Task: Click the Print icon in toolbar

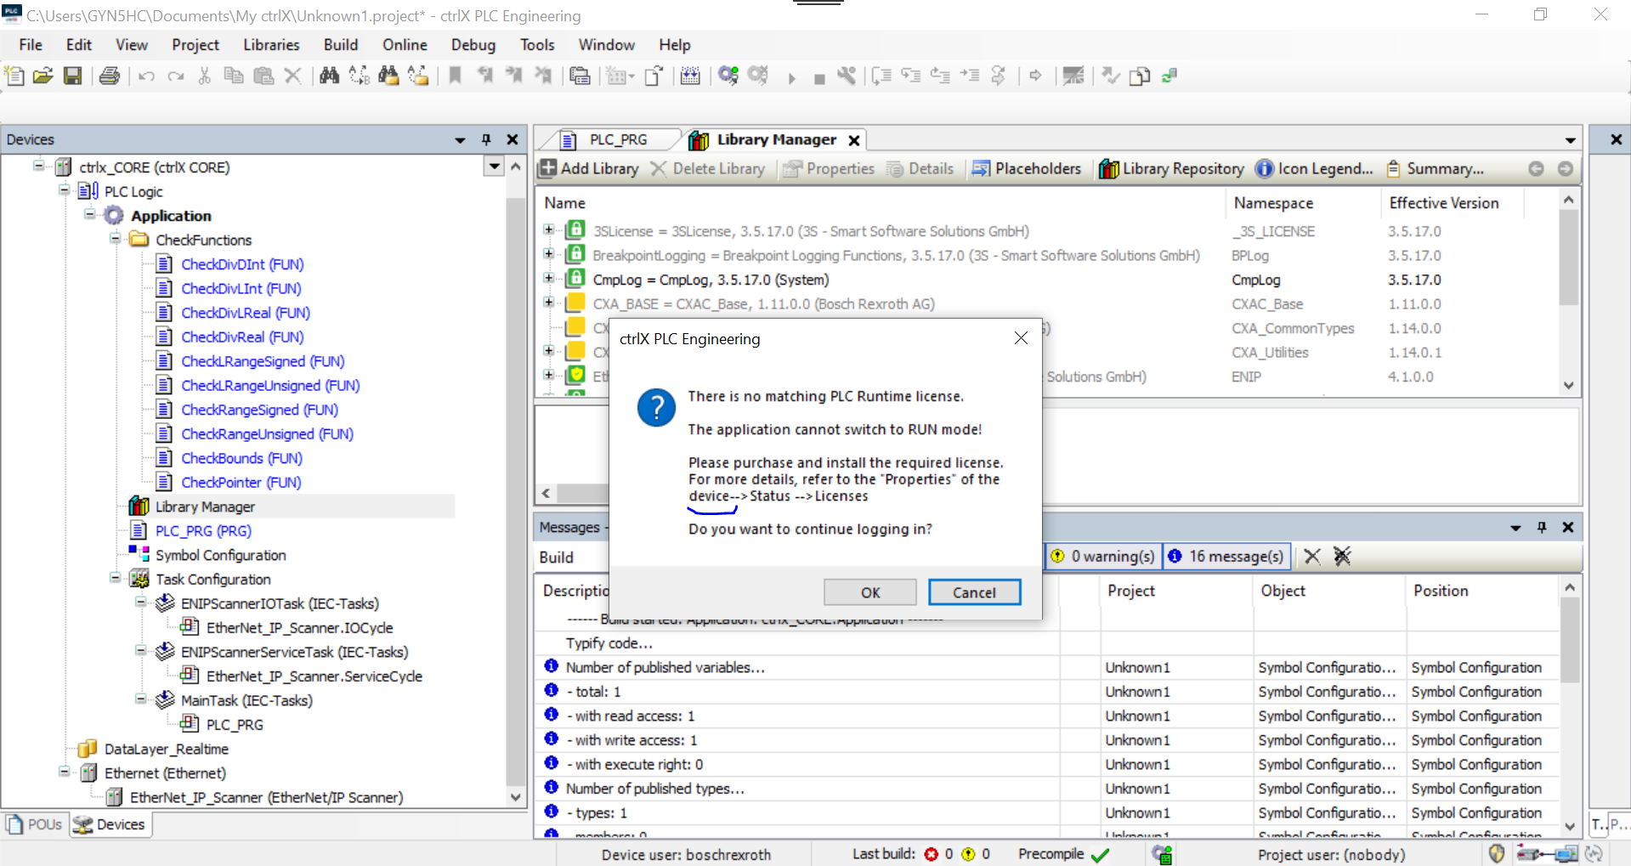Action: (x=110, y=76)
